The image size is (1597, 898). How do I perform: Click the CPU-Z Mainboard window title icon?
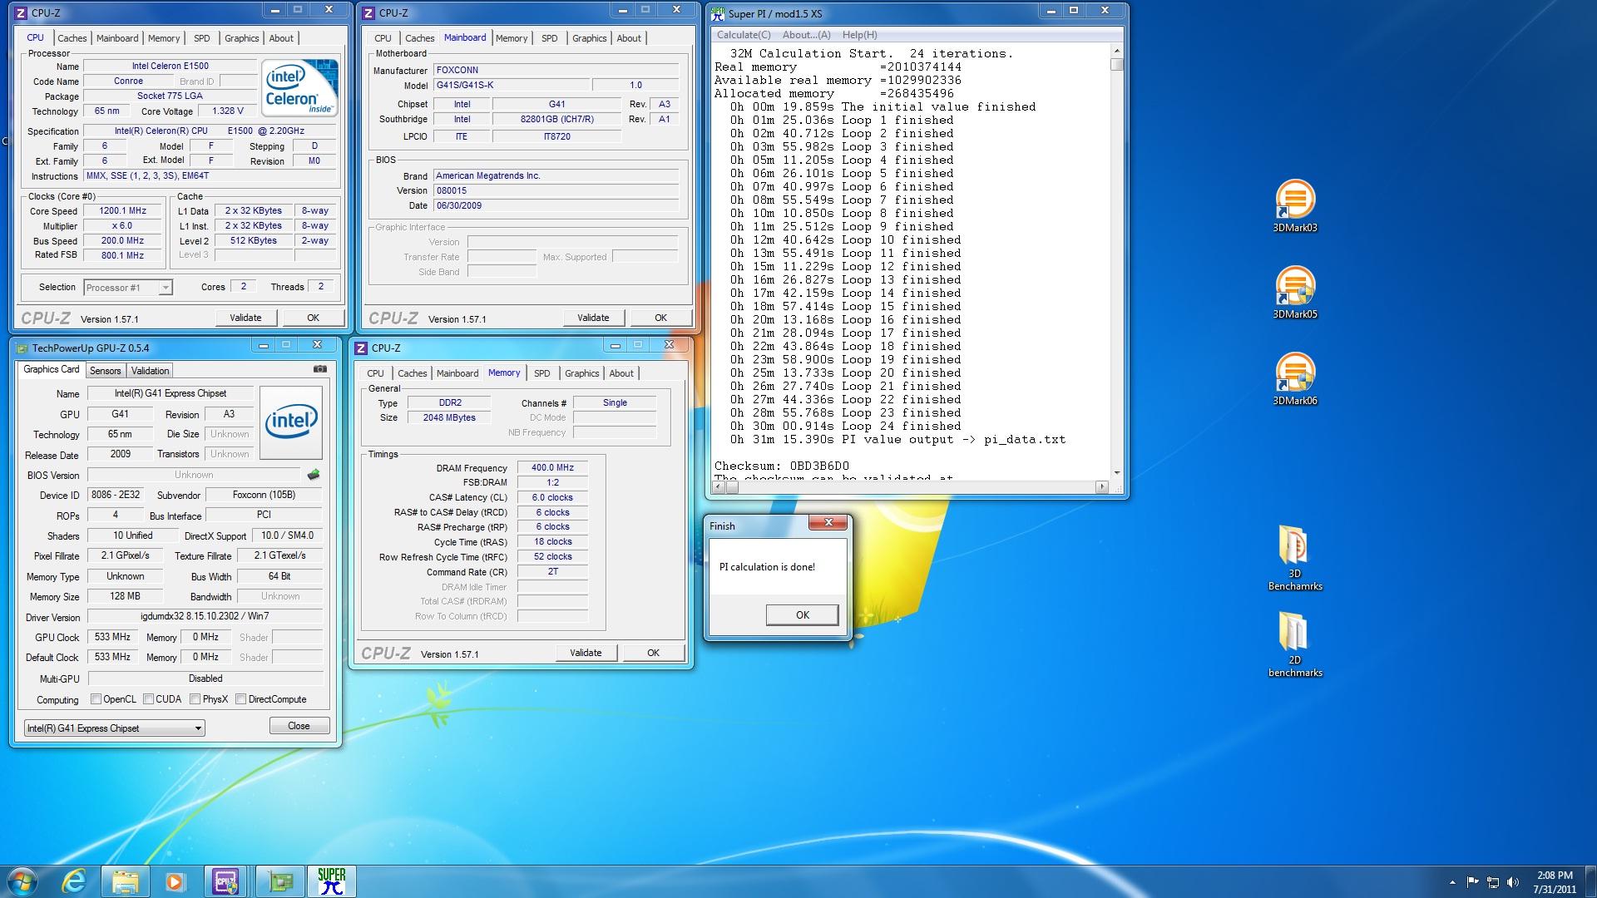click(368, 13)
